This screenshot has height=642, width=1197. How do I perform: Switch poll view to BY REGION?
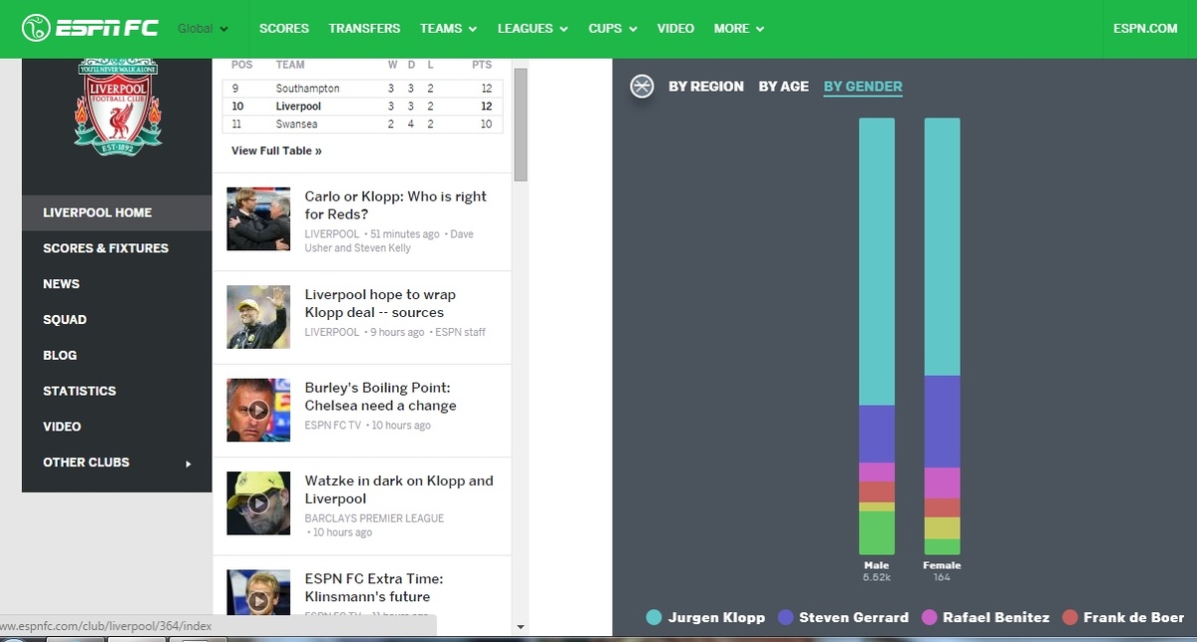pyautogui.click(x=706, y=87)
